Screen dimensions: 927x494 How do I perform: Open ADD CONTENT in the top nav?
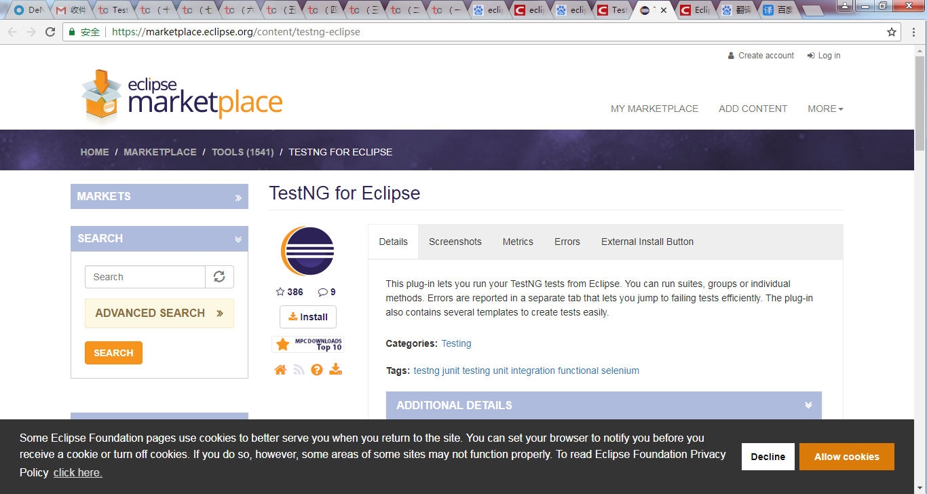coord(753,109)
